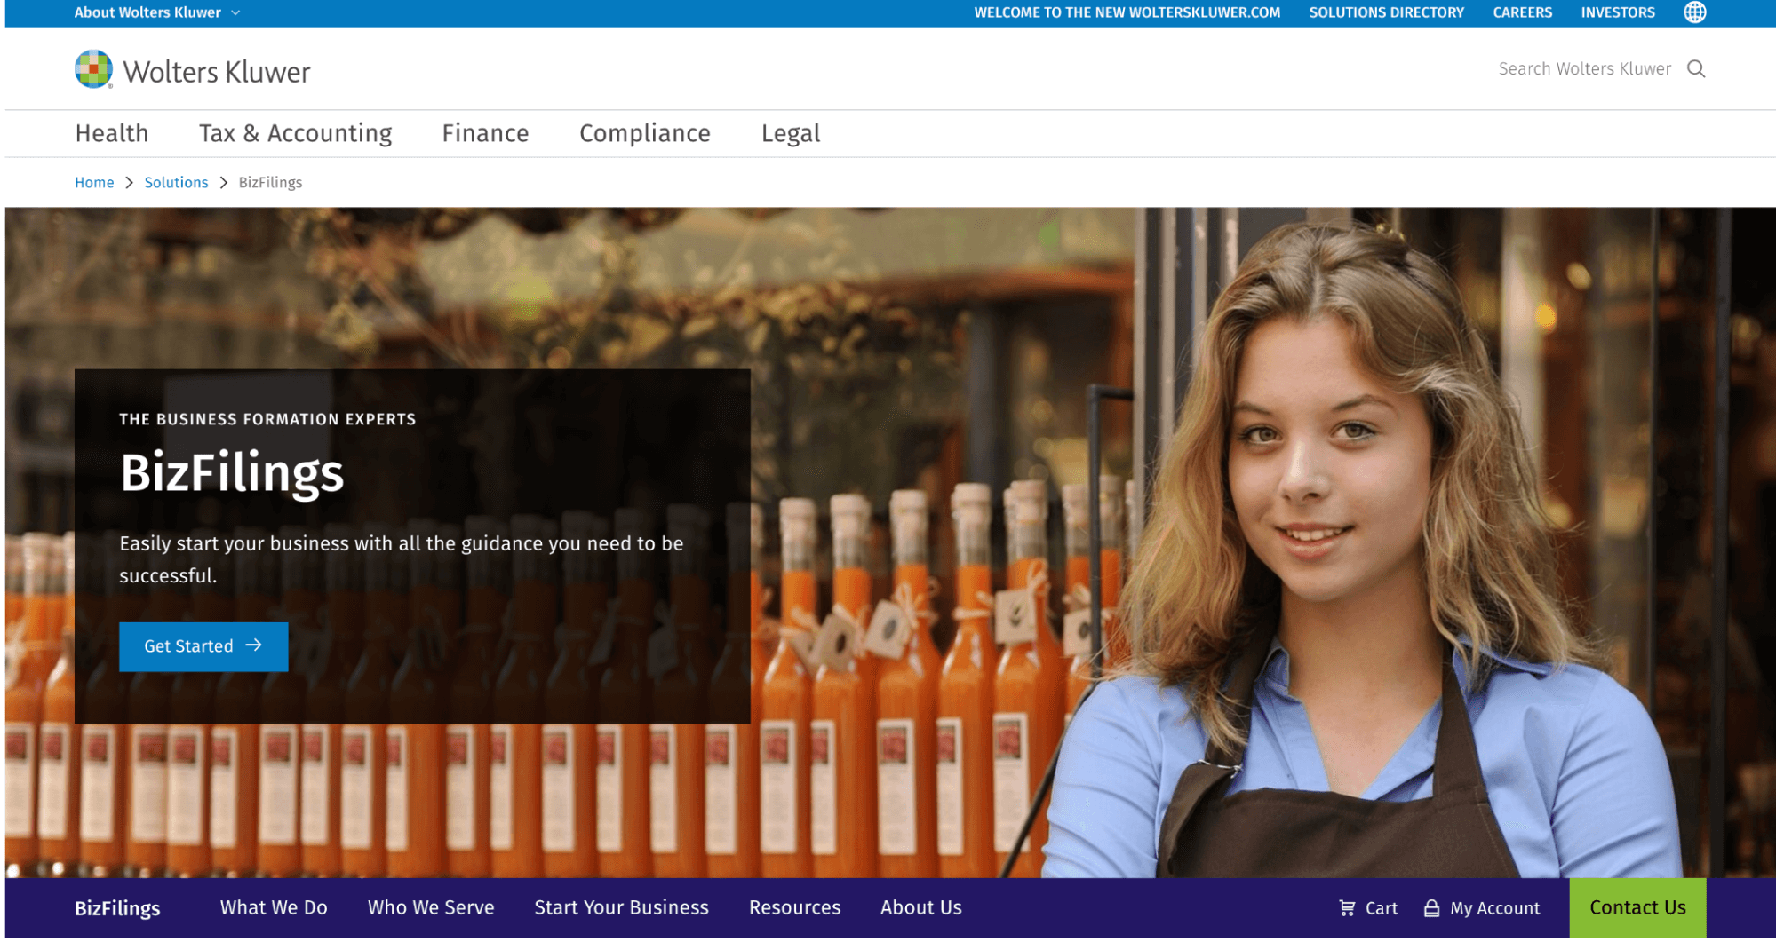The image size is (1776, 950).
Task: Open the What We Do tab
Action: click(274, 907)
